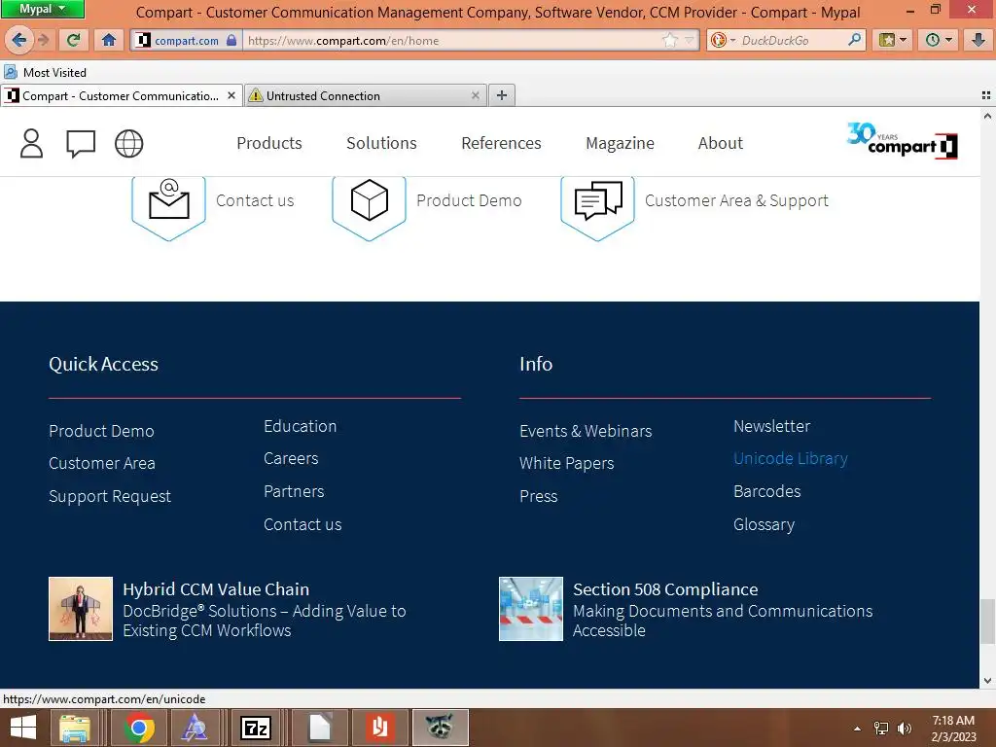
Task: Open the history clock toolbar icon
Action: (932, 40)
